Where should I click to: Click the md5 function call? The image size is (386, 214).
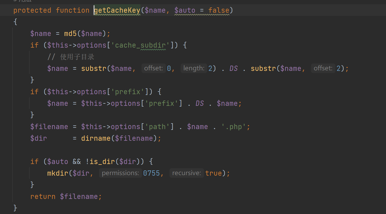point(70,34)
